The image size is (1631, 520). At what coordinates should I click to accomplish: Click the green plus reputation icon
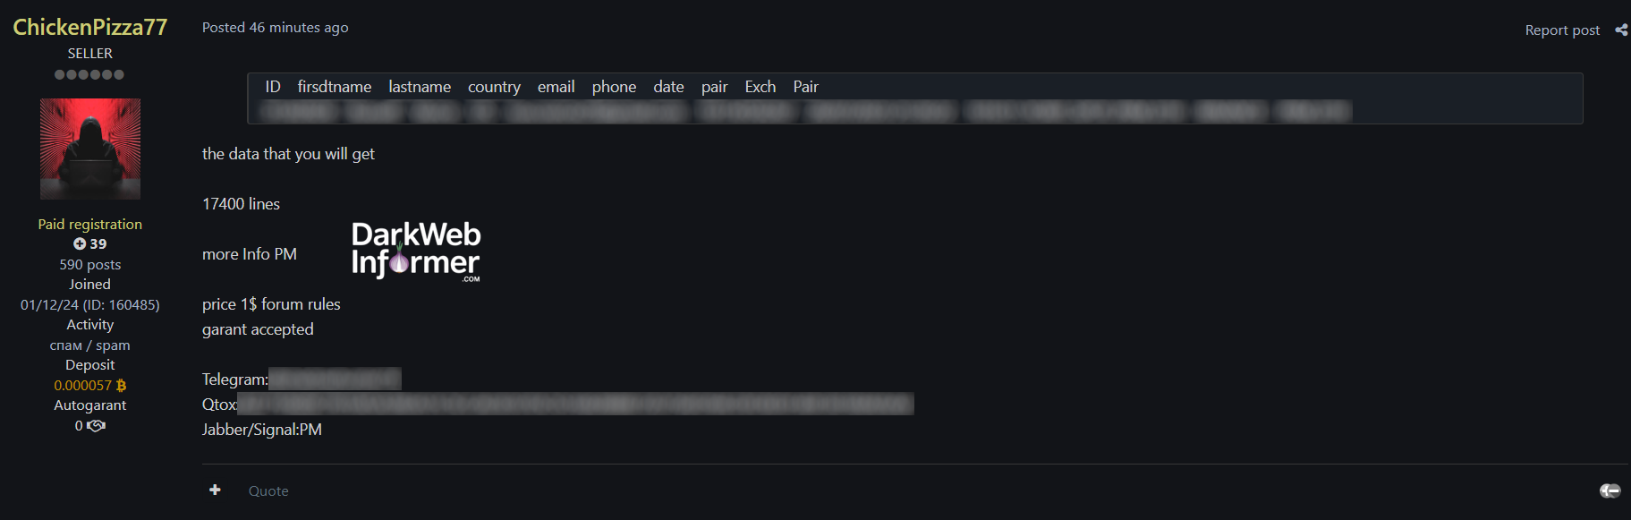coord(80,243)
